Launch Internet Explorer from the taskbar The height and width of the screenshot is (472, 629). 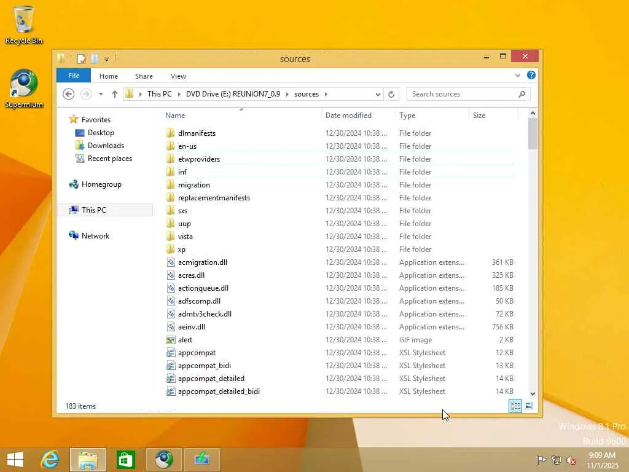point(50,460)
